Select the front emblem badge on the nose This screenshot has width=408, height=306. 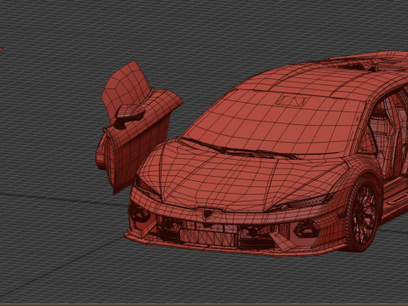(208, 214)
